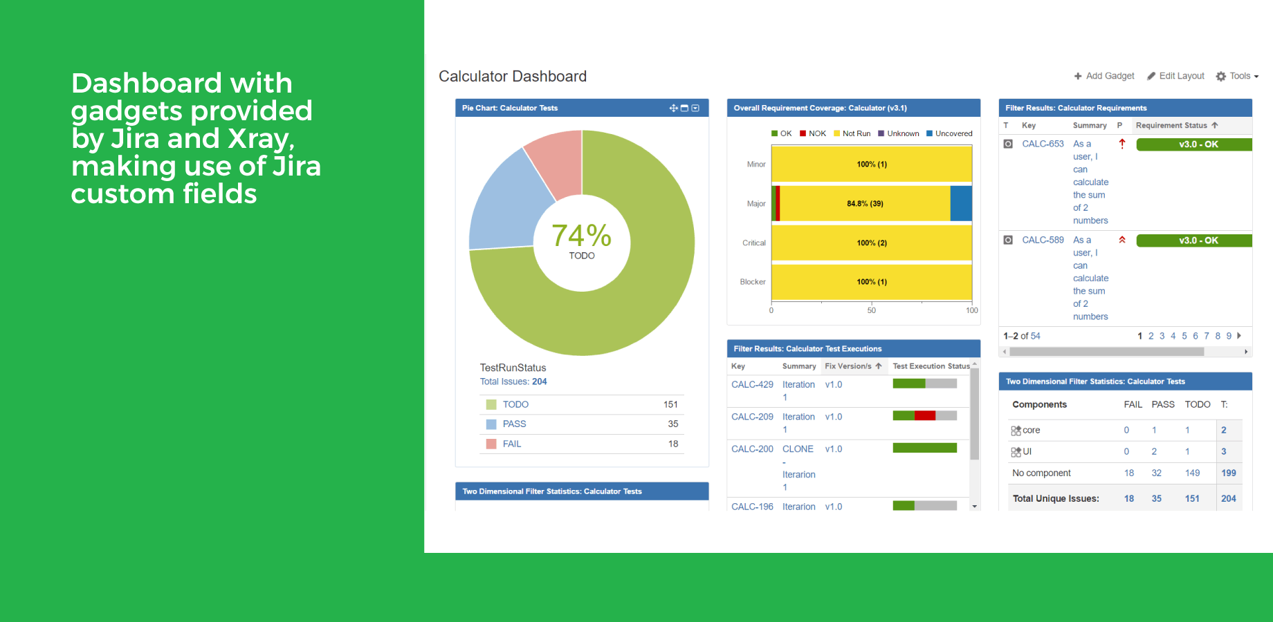This screenshot has width=1273, height=622.
Task: Open issue CALC-429 from Test Executions list
Action: click(x=751, y=384)
